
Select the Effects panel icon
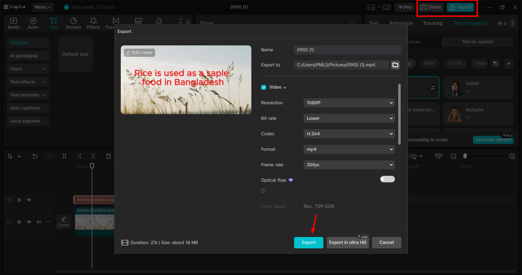point(93,23)
